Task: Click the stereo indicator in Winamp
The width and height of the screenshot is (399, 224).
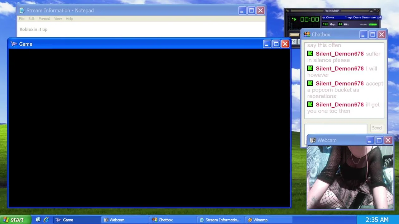Action: [x=373, y=24]
